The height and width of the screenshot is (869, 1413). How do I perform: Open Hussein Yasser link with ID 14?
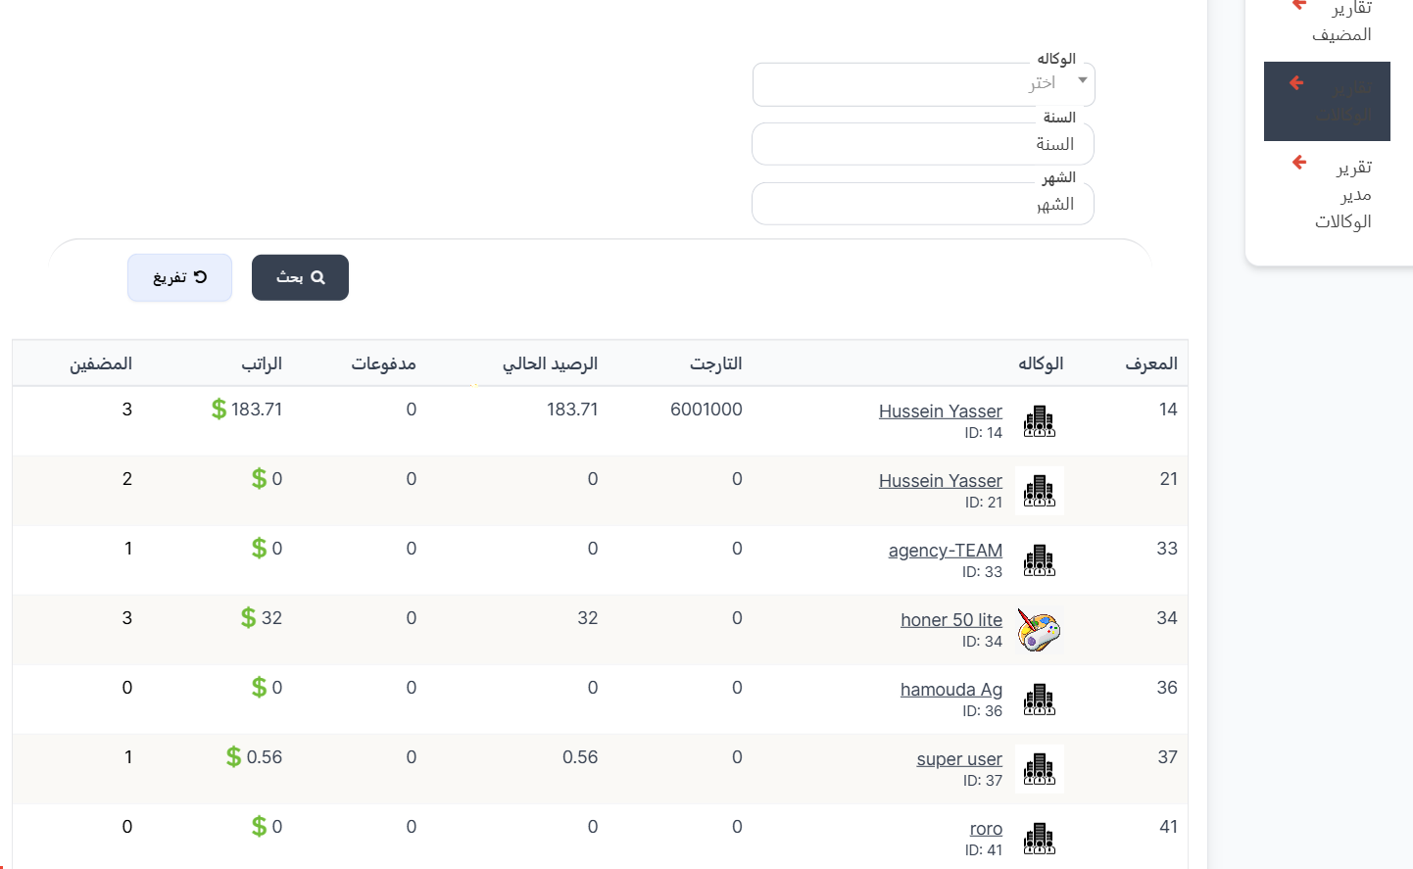click(941, 411)
